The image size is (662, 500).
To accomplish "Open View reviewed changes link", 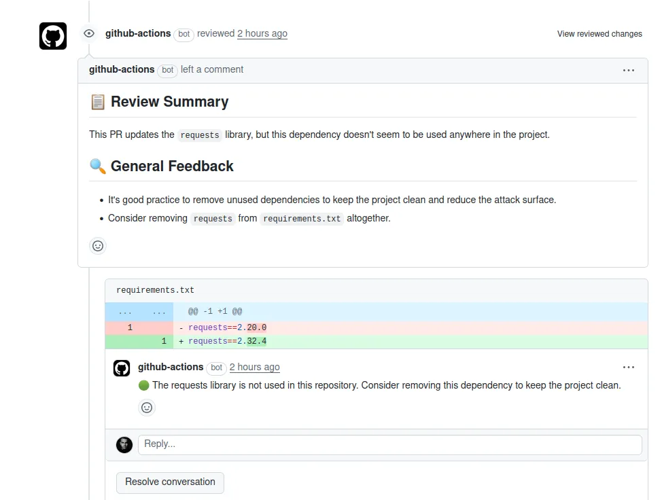I will (599, 34).
